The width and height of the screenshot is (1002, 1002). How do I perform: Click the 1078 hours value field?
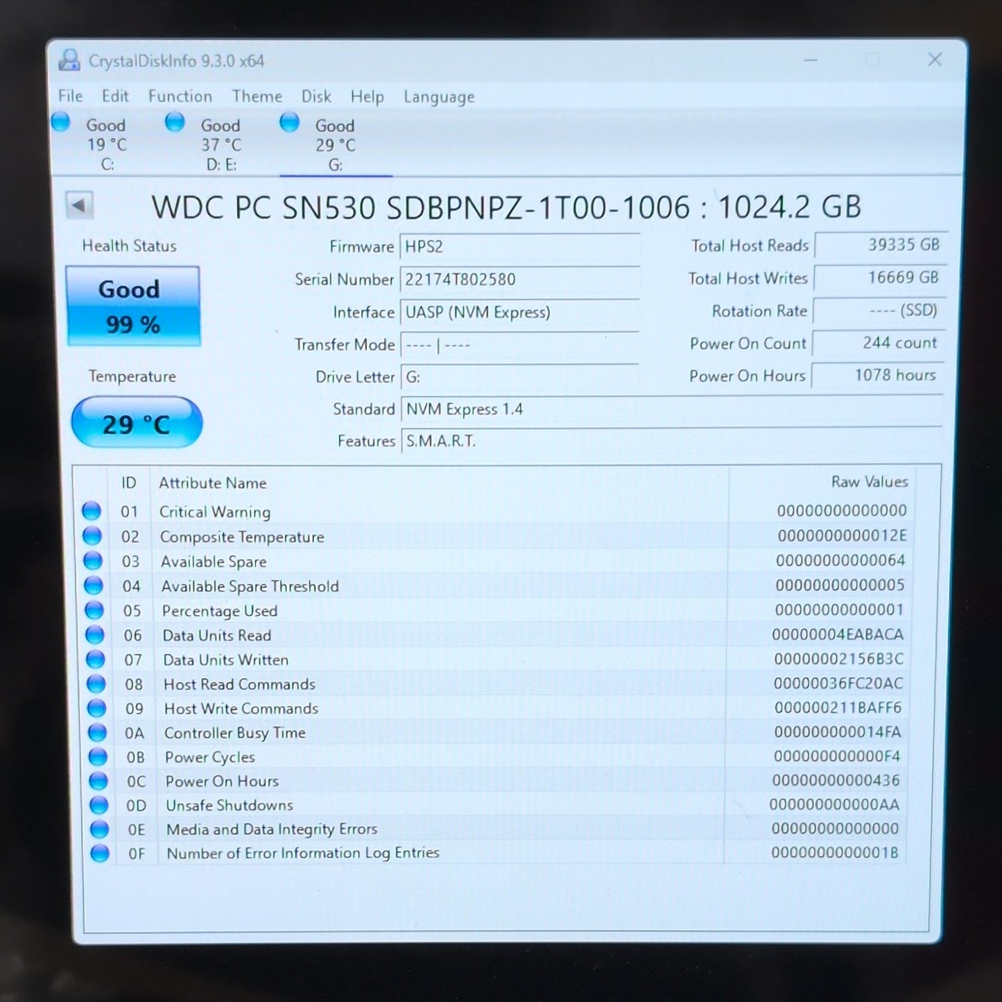(x=878, y=375)
